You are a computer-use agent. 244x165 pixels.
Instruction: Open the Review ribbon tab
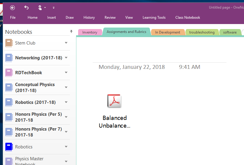pyautogui.click(x=110, y=18)
